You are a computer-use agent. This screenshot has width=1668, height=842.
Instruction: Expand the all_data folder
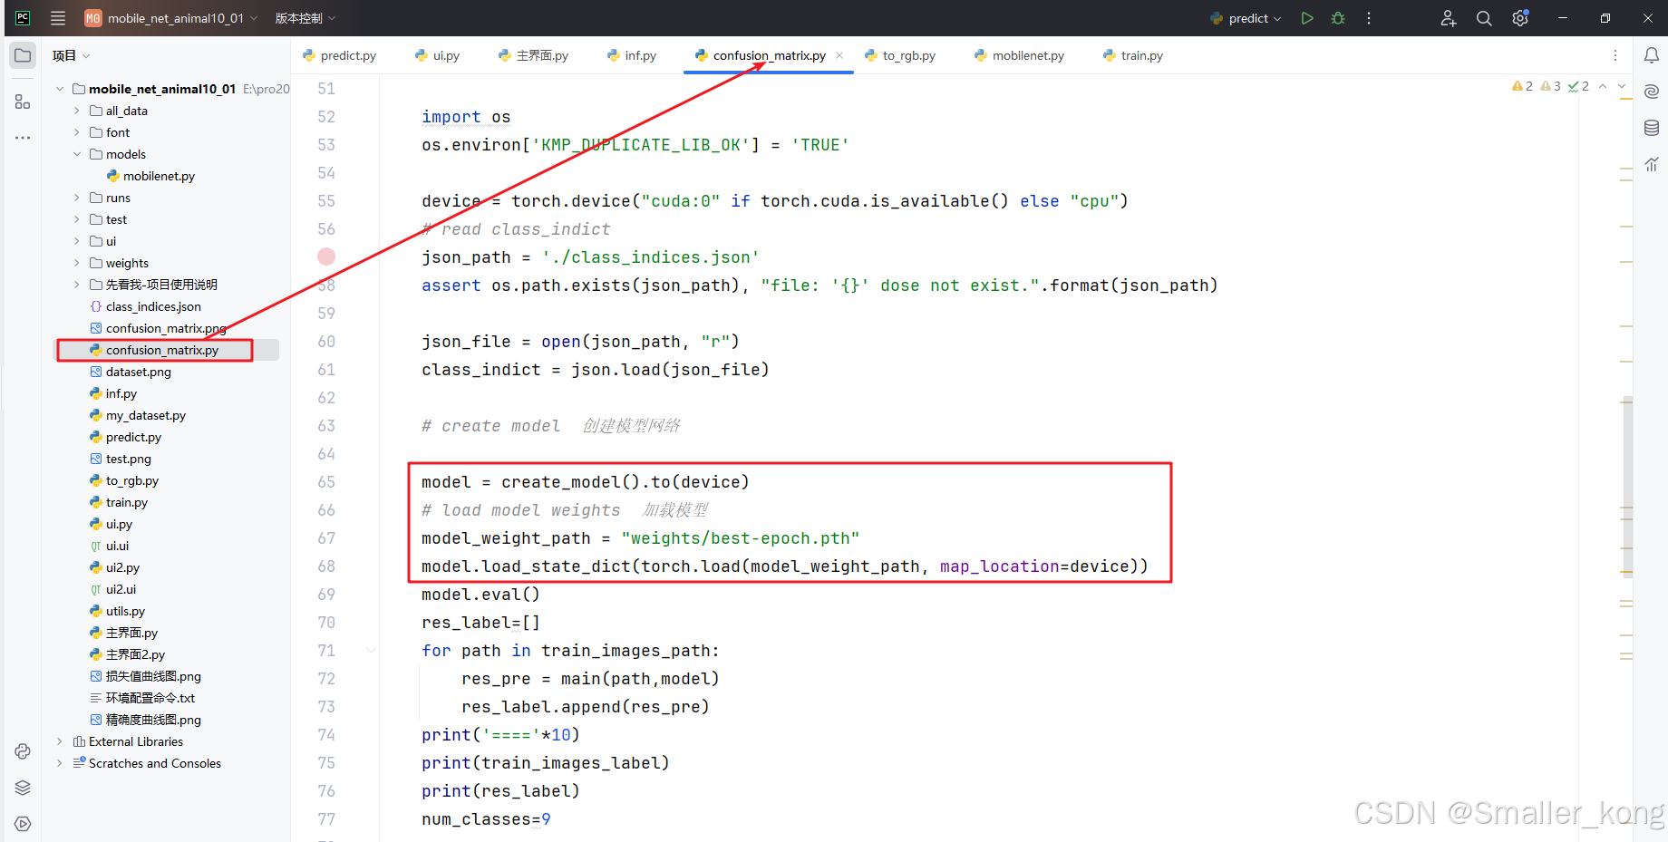77,111
